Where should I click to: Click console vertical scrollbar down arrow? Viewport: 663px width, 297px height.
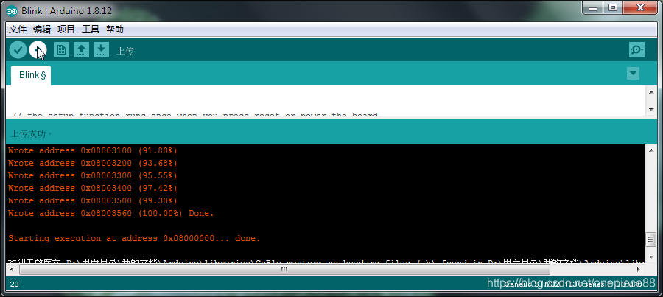651,258
